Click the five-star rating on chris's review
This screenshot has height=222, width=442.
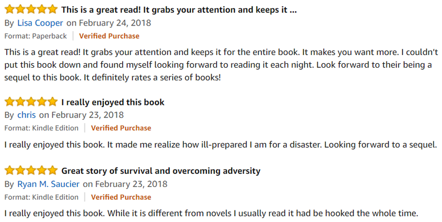pos(31,102)
